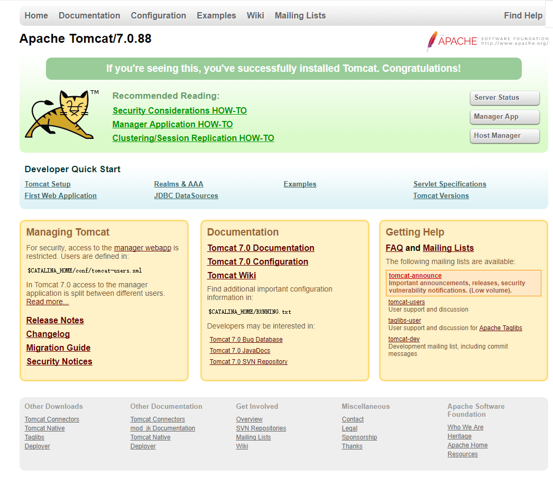The image size is (553, 478).
Task: Open Deployer under Other Downloads
Action: (x=37, y=446)
